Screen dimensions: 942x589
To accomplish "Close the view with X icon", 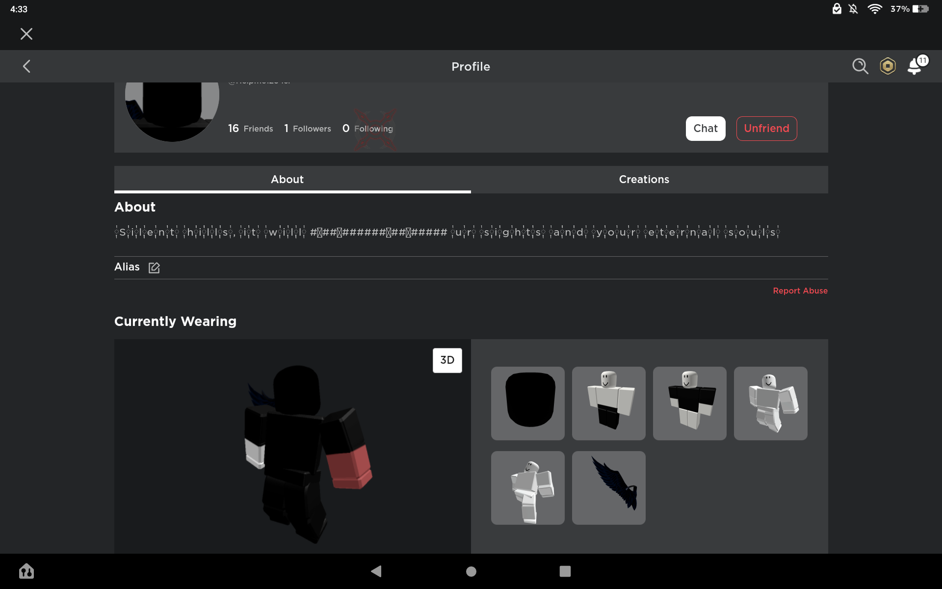I will (x=26, y=34).
